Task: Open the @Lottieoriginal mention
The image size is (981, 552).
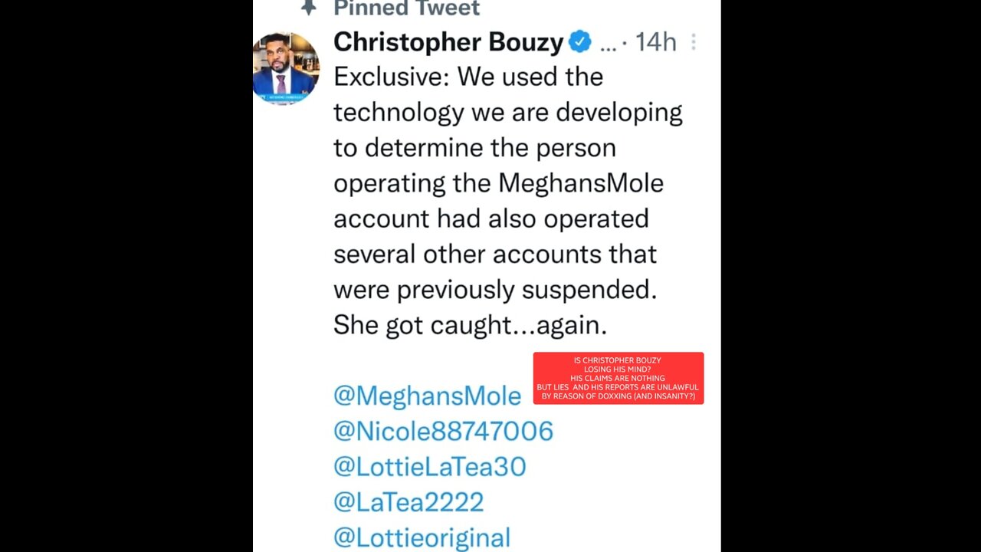Action: point(422,537)
